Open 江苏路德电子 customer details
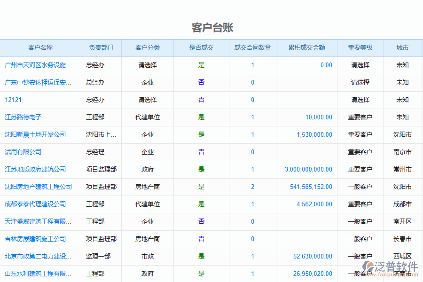This screenshot has height=282, width=423. pos(23,117)
